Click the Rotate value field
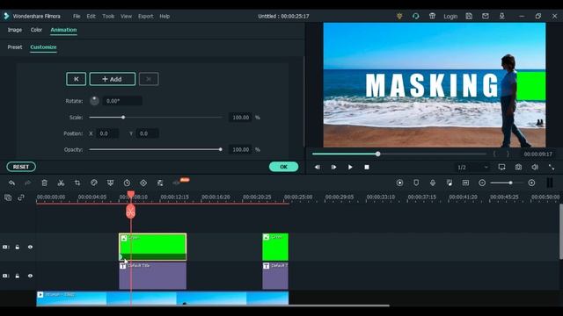563x316 pixels. click(122, 101)
